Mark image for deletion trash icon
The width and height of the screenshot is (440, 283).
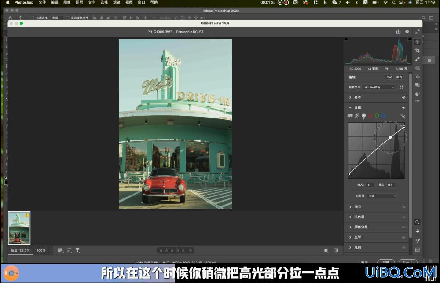190,250
